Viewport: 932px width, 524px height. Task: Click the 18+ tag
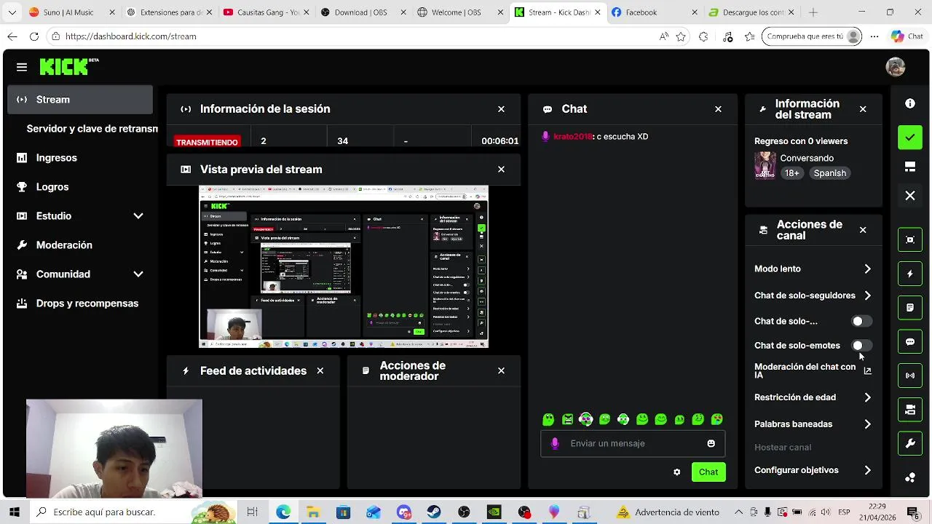[x=792, y=173]
